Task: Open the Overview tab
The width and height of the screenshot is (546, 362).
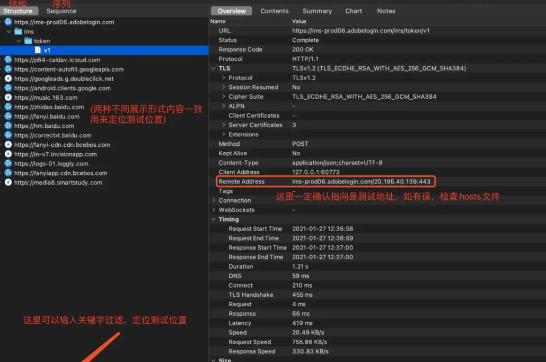Action: (231, 11)
